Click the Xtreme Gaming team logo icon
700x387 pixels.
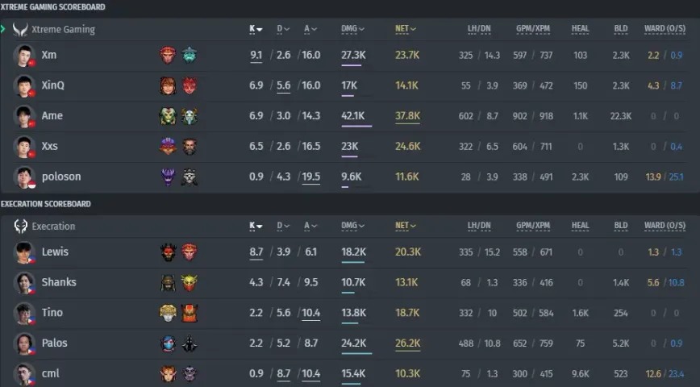(20, 30)
